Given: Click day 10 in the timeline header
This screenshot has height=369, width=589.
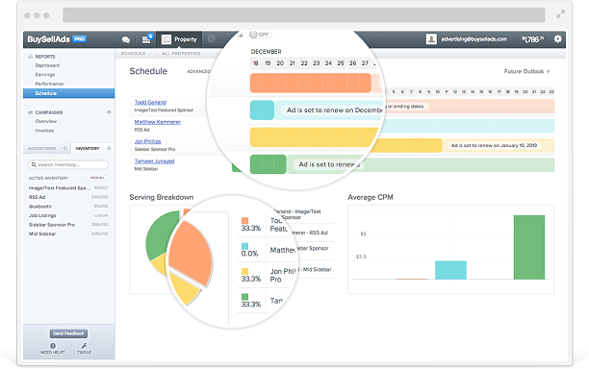Looking at the screenshot, I should [438, 92].
